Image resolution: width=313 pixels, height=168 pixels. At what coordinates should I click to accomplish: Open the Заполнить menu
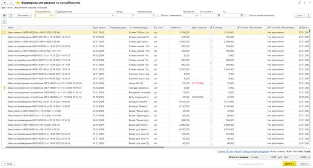[x=23, y=16]
